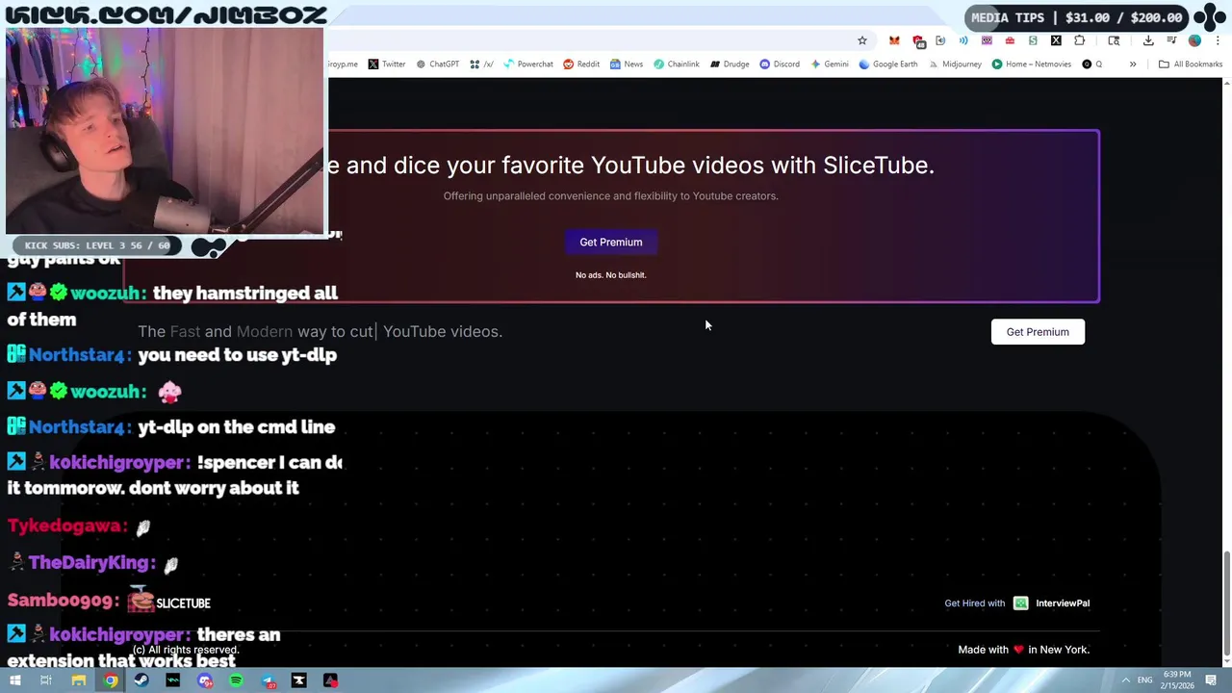Open the Chainlink bookmark

[677, 64]
